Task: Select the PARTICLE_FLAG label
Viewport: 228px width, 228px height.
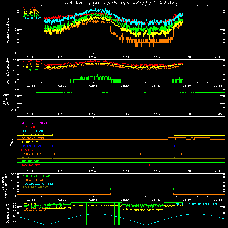Action: (32, 154)
